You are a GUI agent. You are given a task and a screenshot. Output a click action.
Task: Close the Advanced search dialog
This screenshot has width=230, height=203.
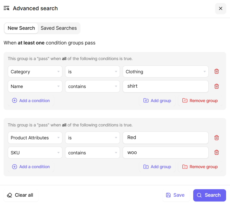coord(220,8)
